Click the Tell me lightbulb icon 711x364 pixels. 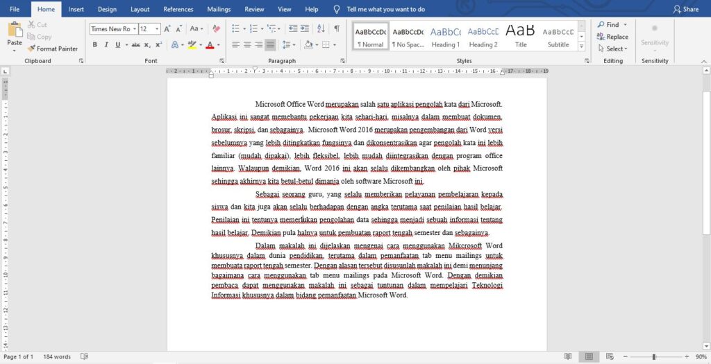pyautogui.click(x=337, y=9)
